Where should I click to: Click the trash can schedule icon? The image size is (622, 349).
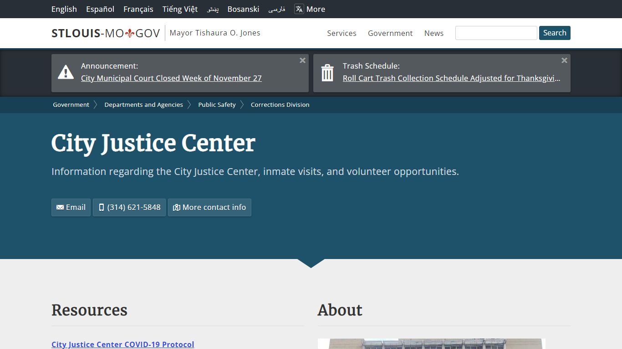pyautogui.click(x=327, y=73)
